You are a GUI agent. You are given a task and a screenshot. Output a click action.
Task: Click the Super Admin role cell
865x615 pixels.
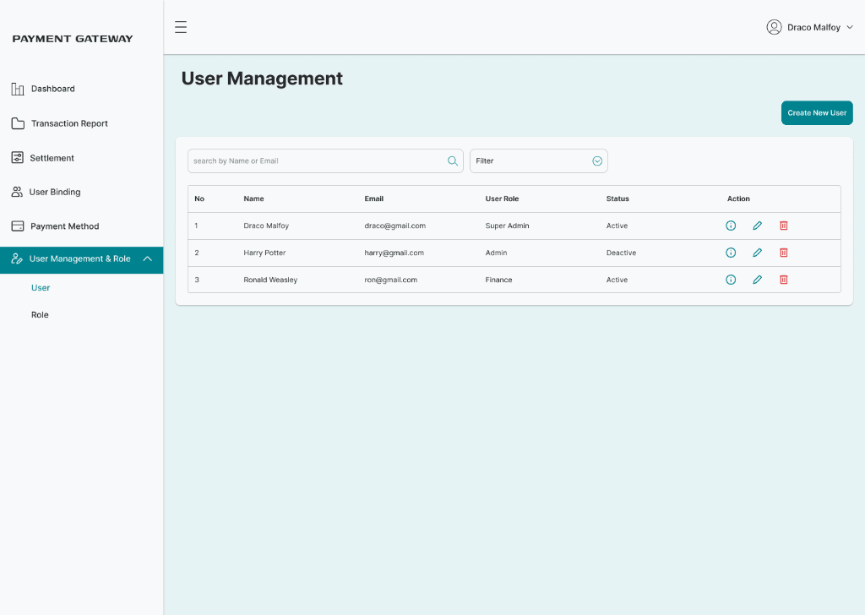(x=507, y=226)
